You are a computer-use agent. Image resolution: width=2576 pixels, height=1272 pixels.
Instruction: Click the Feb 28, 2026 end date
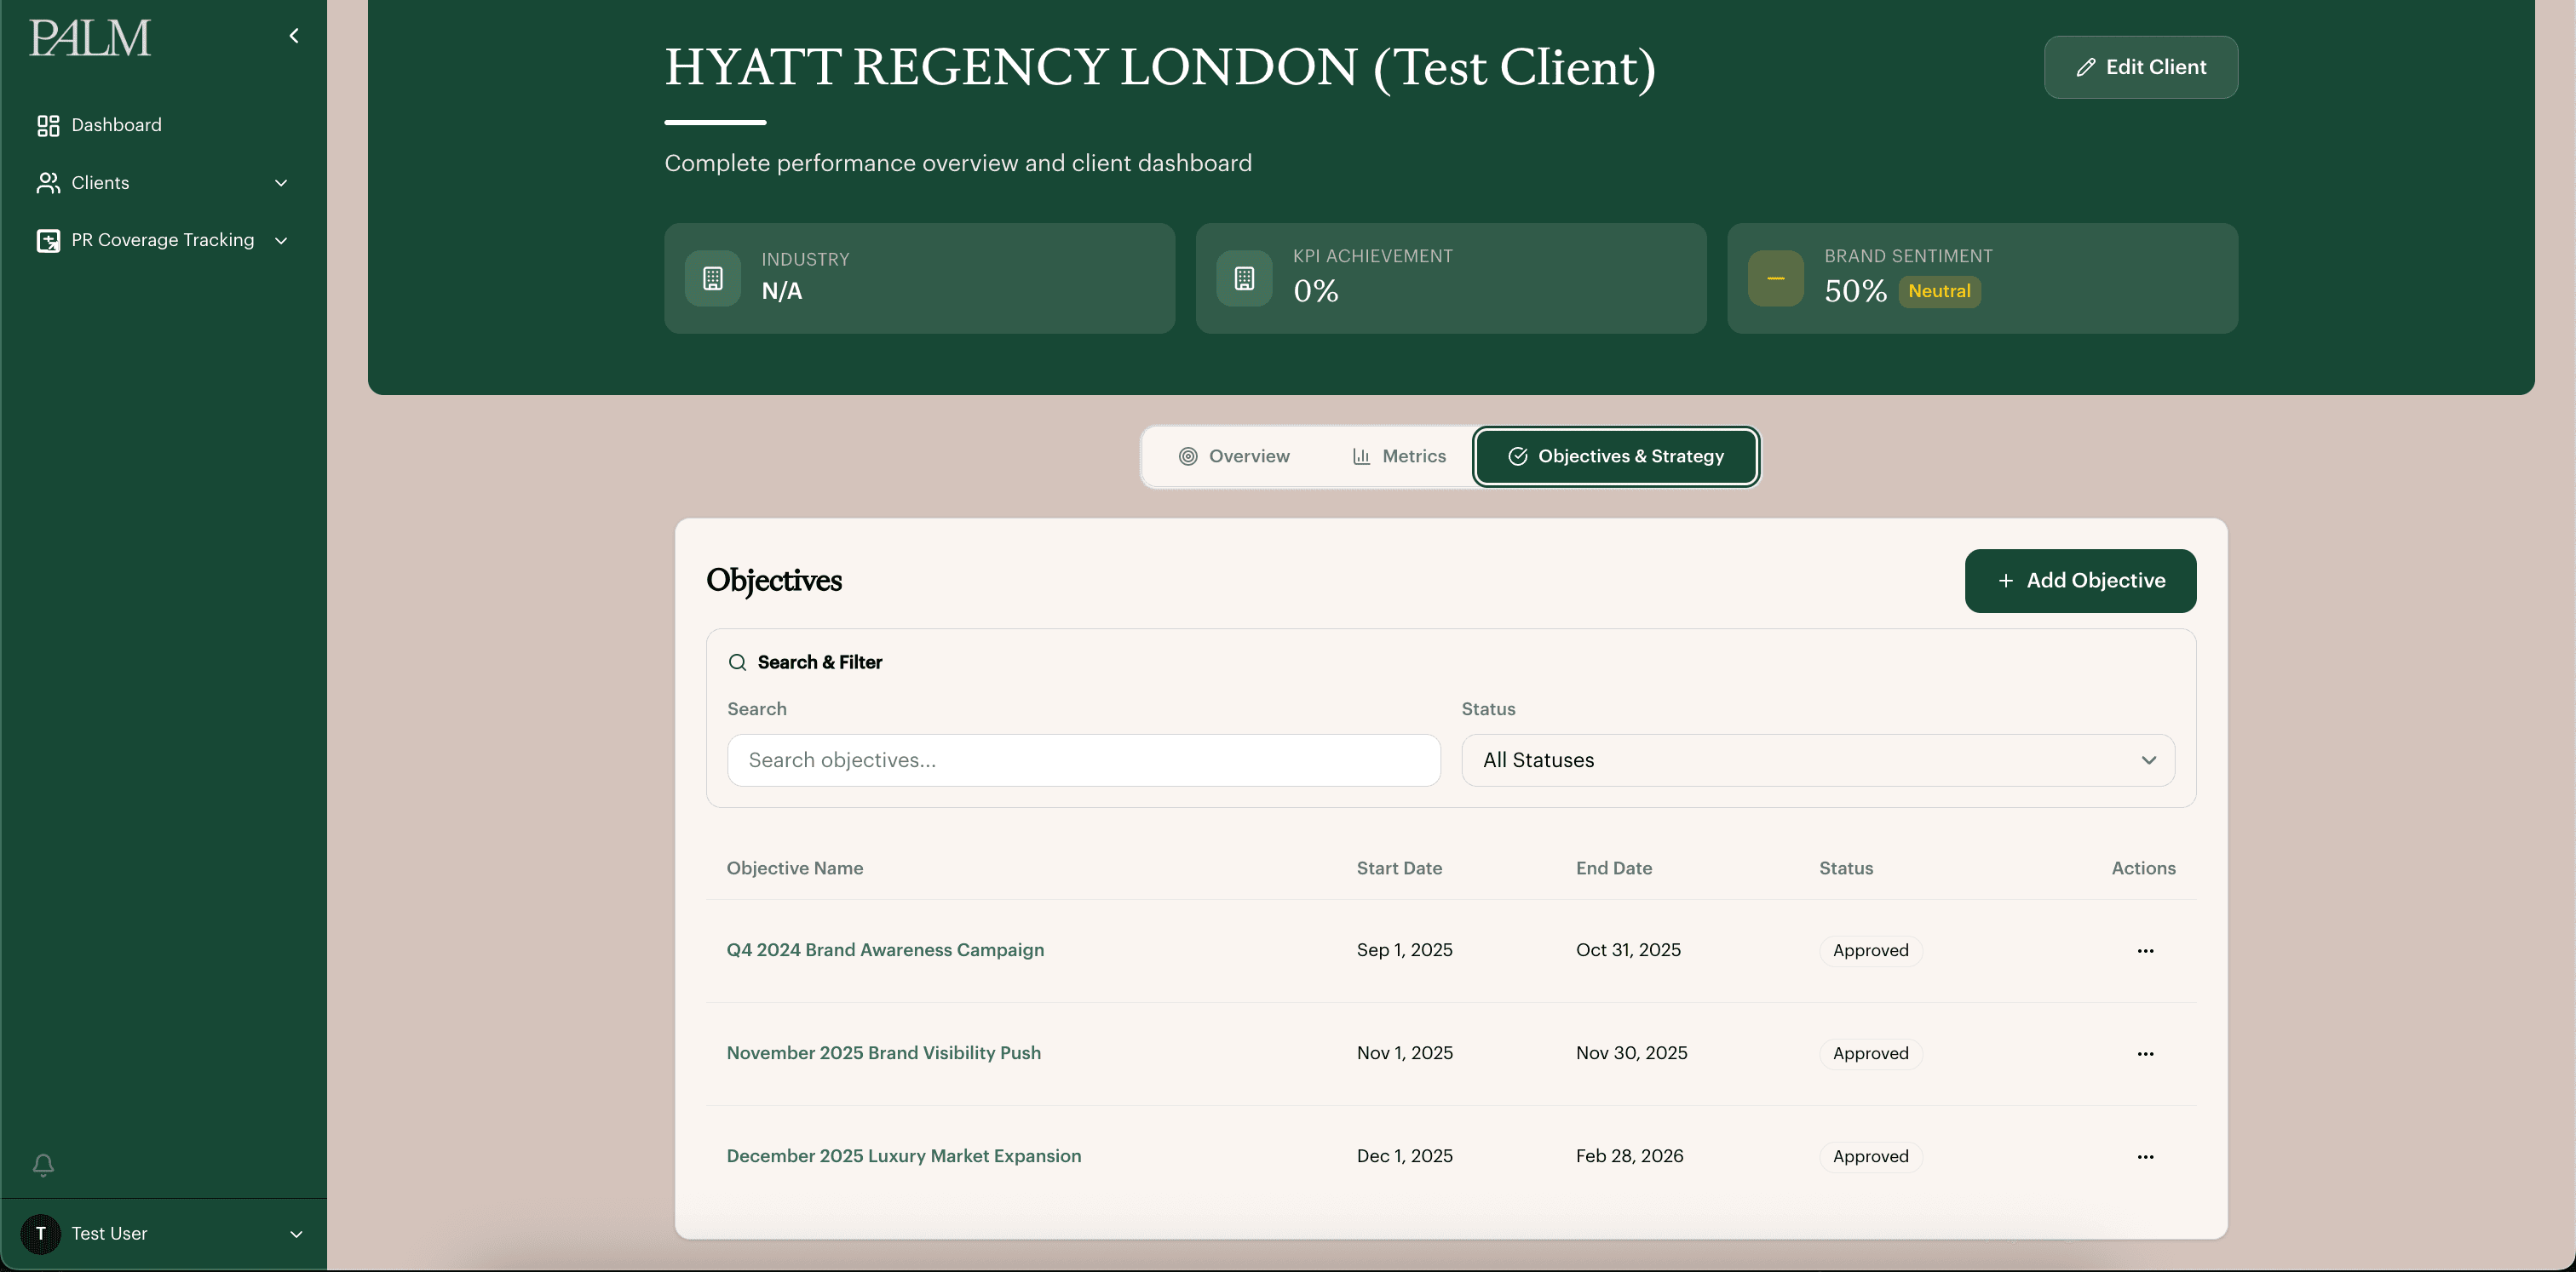[1629, 1156]
